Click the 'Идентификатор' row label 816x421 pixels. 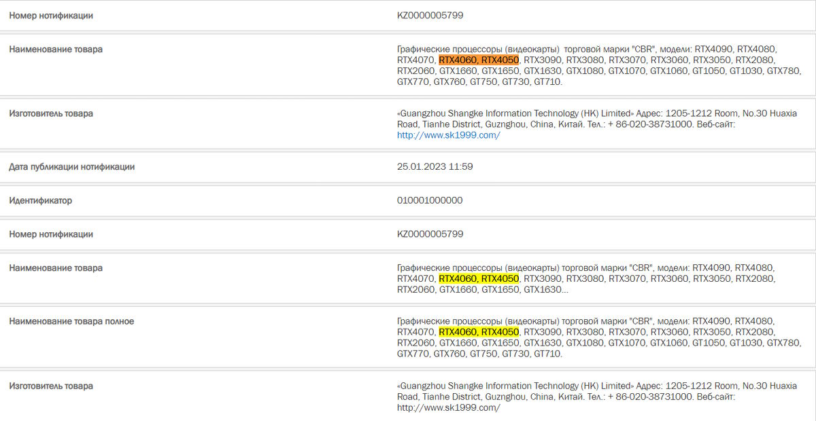point(40,201)
